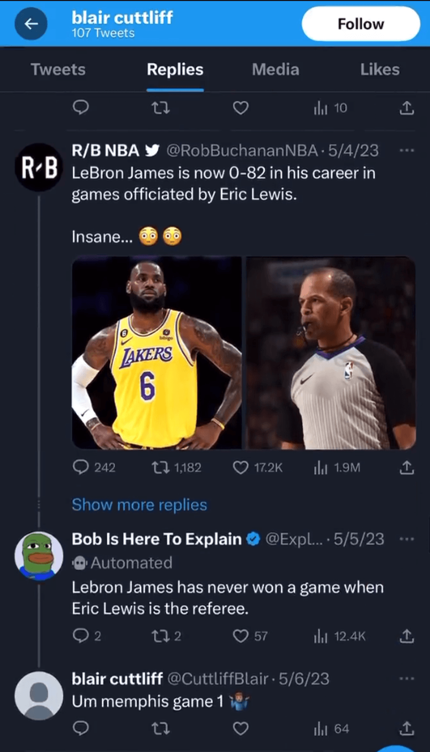Click Show more replies link
Viewport: 430px width, 752px height.
[139, 505]
